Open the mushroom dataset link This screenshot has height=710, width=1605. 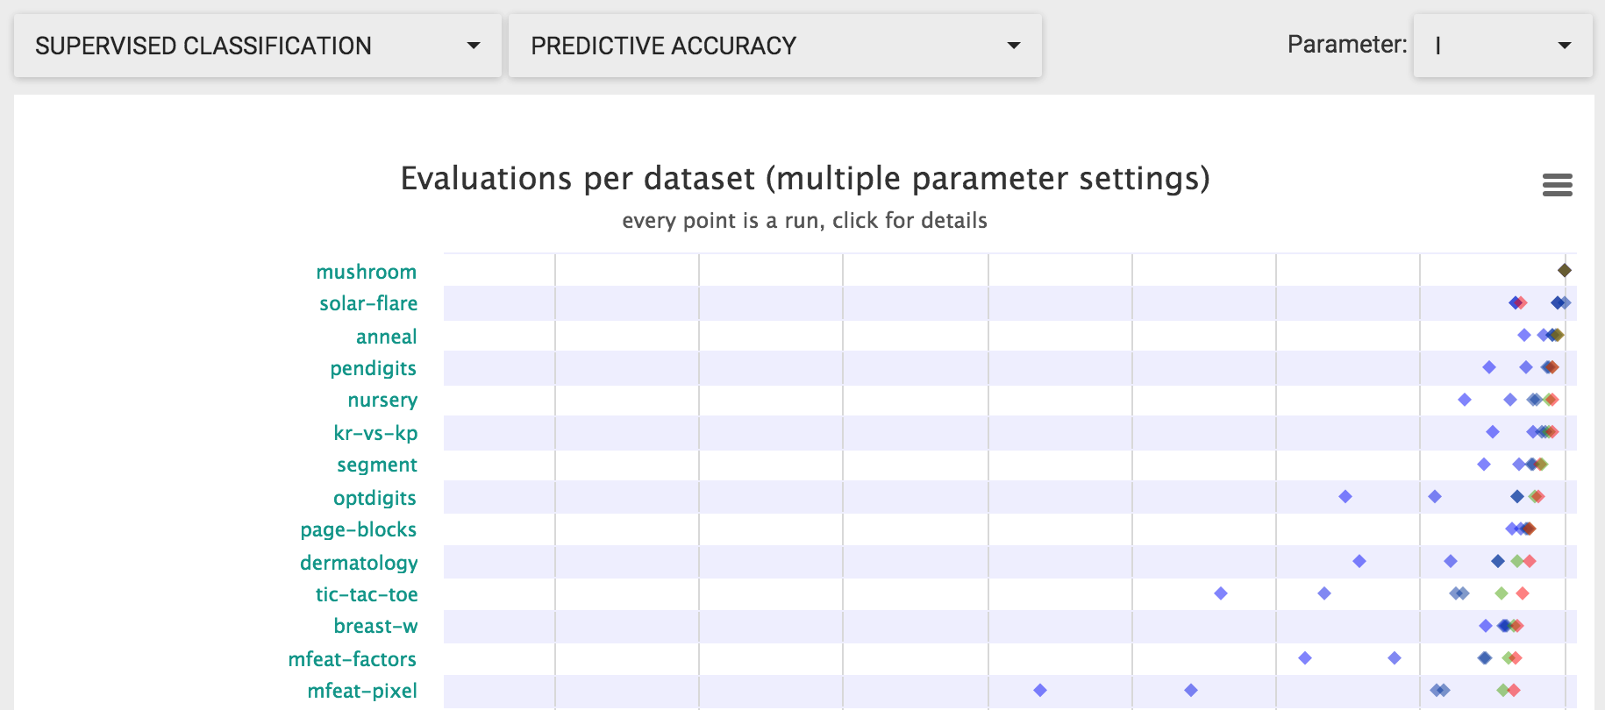point(366,272)
